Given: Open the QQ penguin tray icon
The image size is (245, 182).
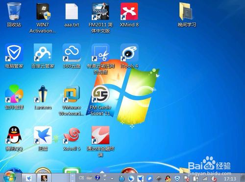Looking at the screenshot, I should click(168, 179).
